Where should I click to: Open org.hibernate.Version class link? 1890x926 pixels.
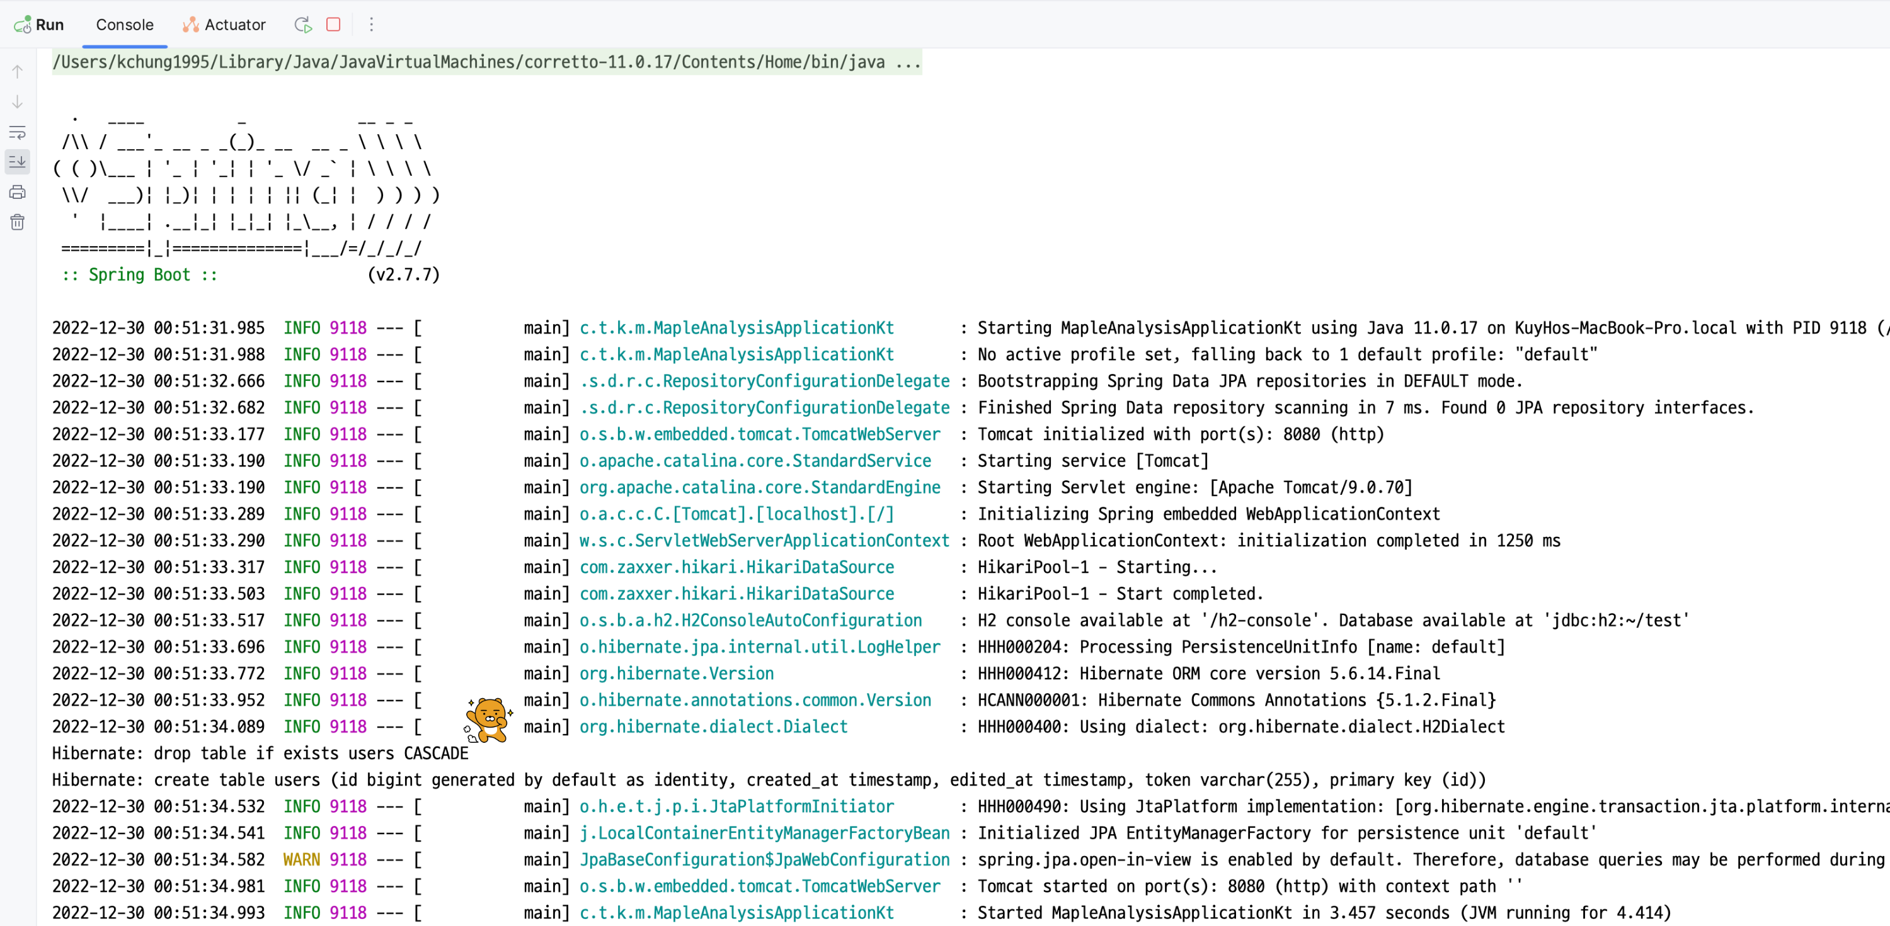[676, 673]
